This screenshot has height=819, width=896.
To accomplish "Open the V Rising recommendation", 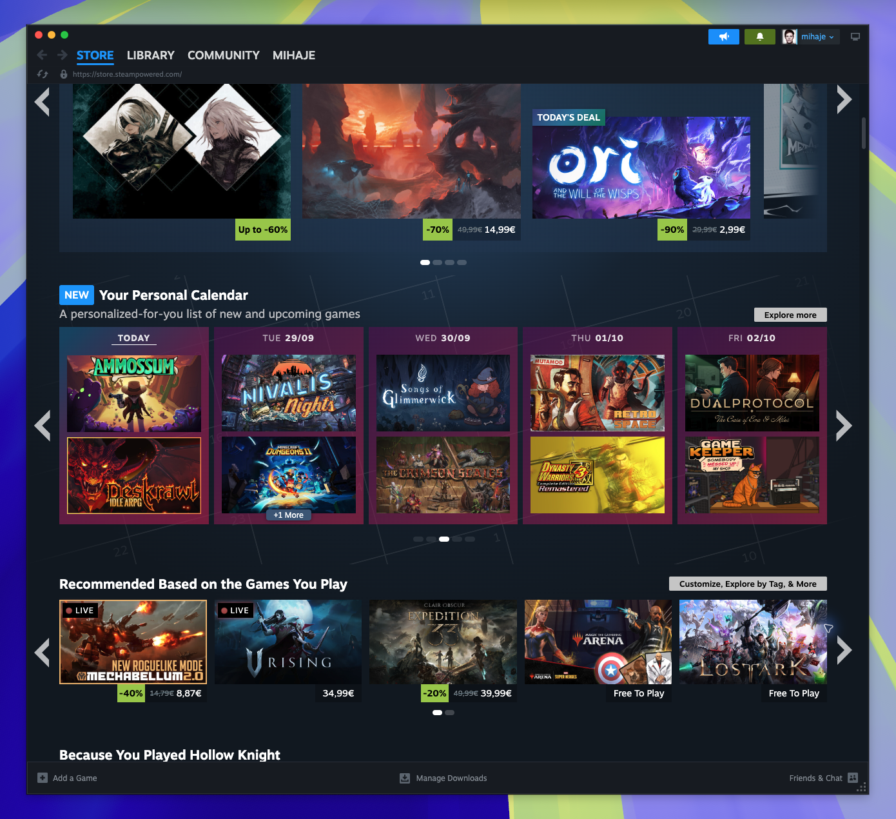I will [x=288, y=642].
